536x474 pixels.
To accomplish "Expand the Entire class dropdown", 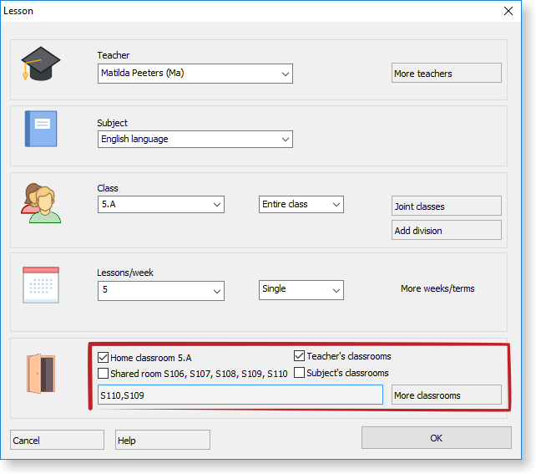I will (336, 205).
